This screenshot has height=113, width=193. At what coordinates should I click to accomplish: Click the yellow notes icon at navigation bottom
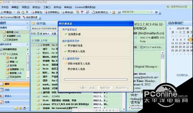[x=16, y=108]
